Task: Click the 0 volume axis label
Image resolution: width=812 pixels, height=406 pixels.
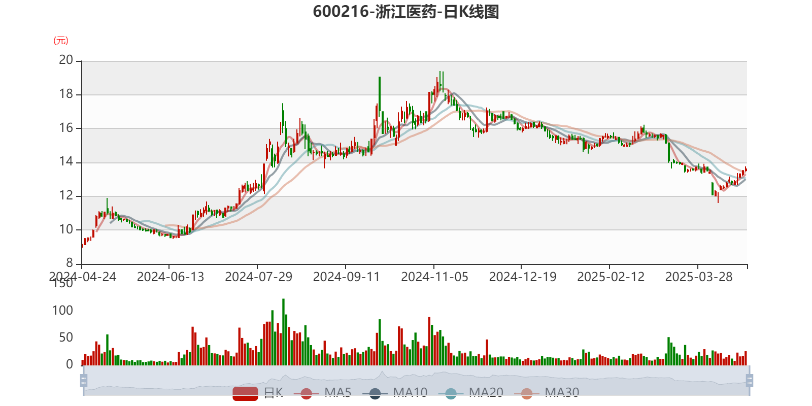Action: point(70,364)
